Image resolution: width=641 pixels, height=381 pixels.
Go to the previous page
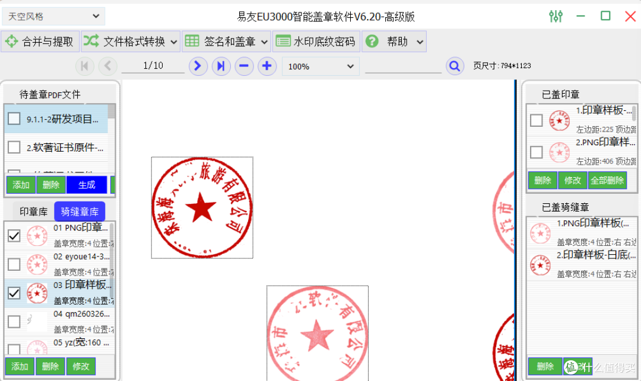[108, 66]
